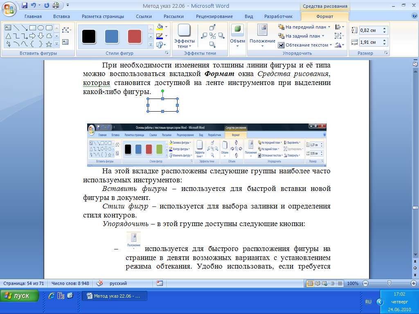Open the spelling check status bar icon
The image size is (419, 314).
coord(99,283)
